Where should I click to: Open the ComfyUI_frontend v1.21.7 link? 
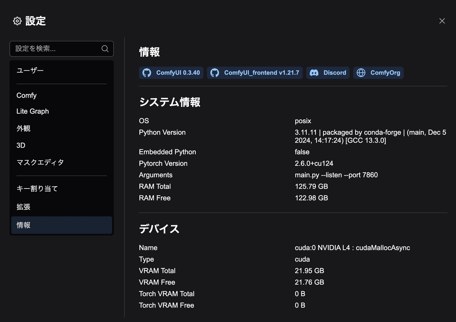point(255,73)
